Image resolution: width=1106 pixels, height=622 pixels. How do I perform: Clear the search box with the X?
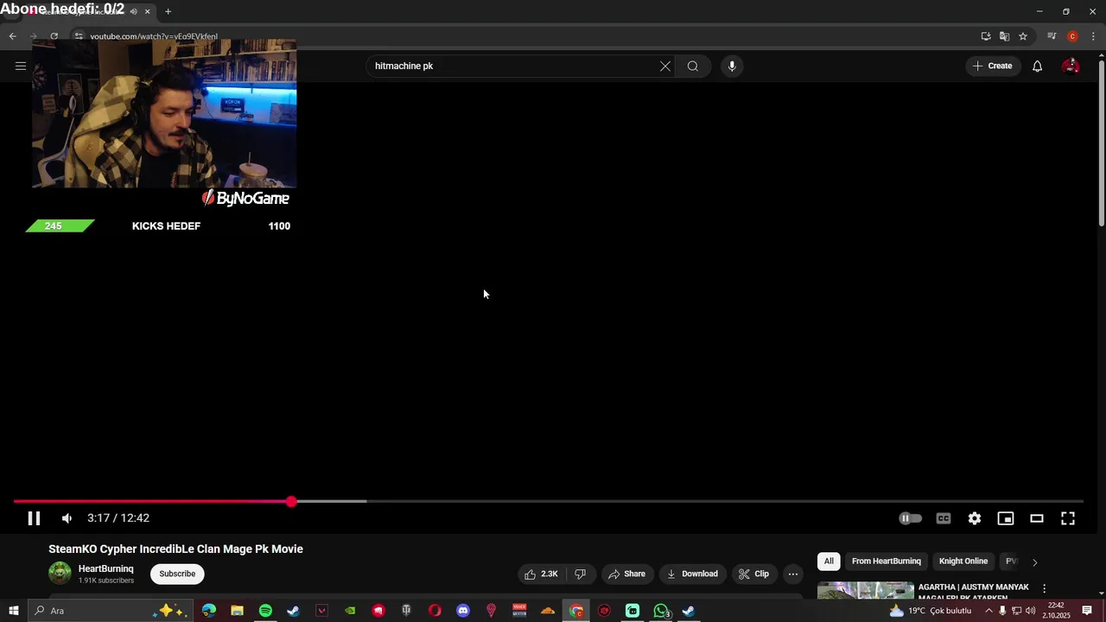tap(665, 67)
